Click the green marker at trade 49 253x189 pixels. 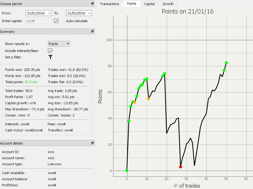[224, 70]
